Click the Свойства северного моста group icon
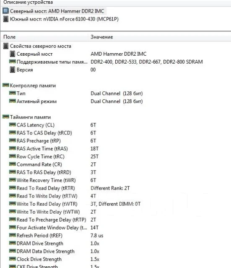Viewport: 231px width, 268px height. click(x=5, y=46)
